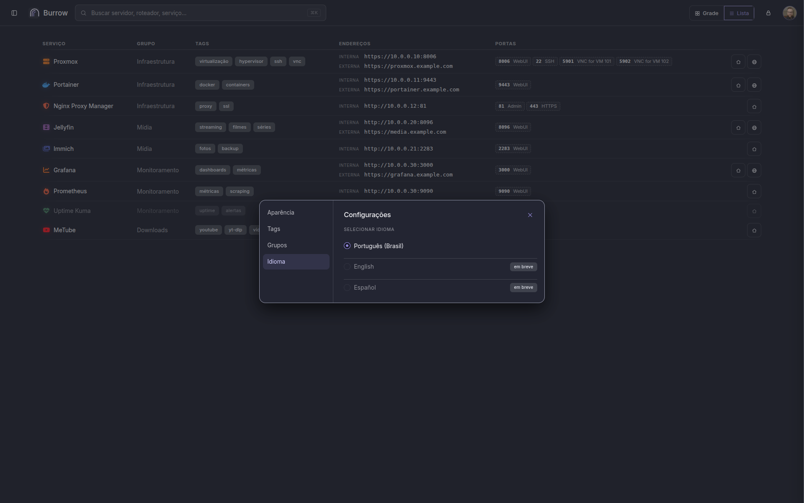Open Proxmox external address via globe icon
Screen dimensions: 804x503
[x=754, y=62]
